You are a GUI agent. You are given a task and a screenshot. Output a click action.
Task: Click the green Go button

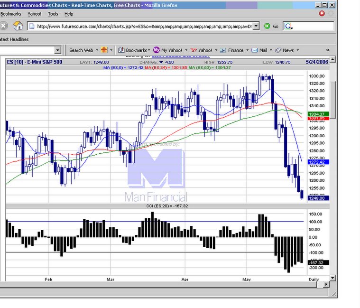click(271, 26)
